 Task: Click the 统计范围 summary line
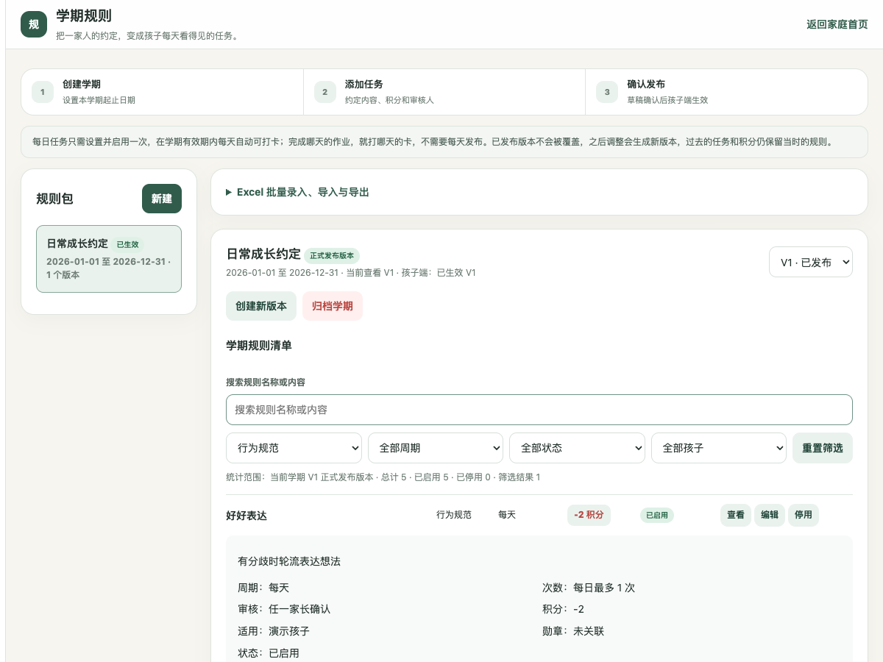point(383,477)
